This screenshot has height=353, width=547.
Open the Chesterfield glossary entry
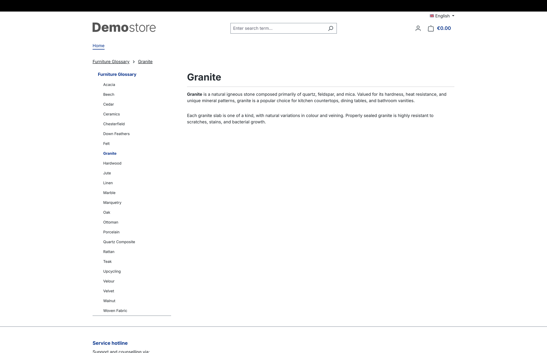(x=114, y=124)
